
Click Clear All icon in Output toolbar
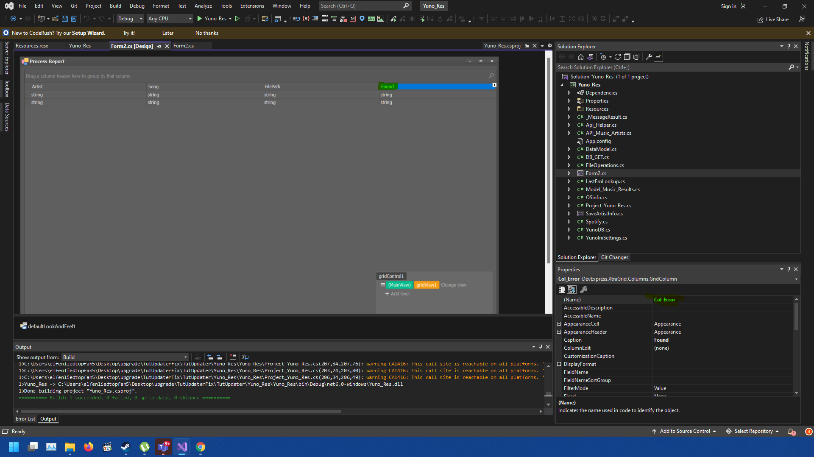(233, 357)
